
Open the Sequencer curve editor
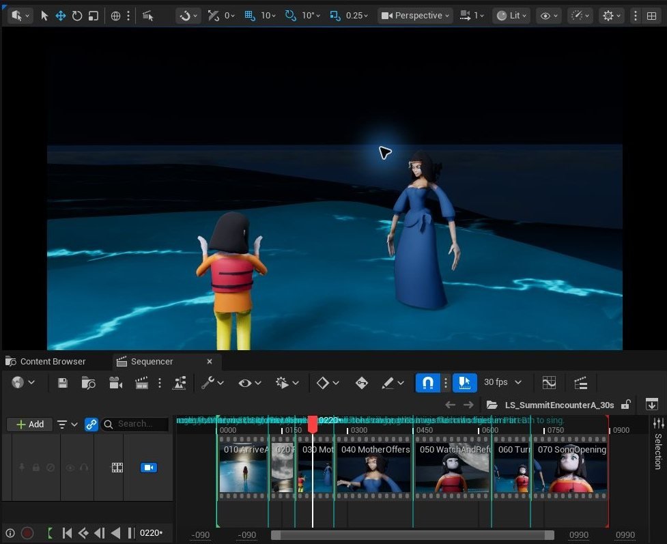coord(549,383)
